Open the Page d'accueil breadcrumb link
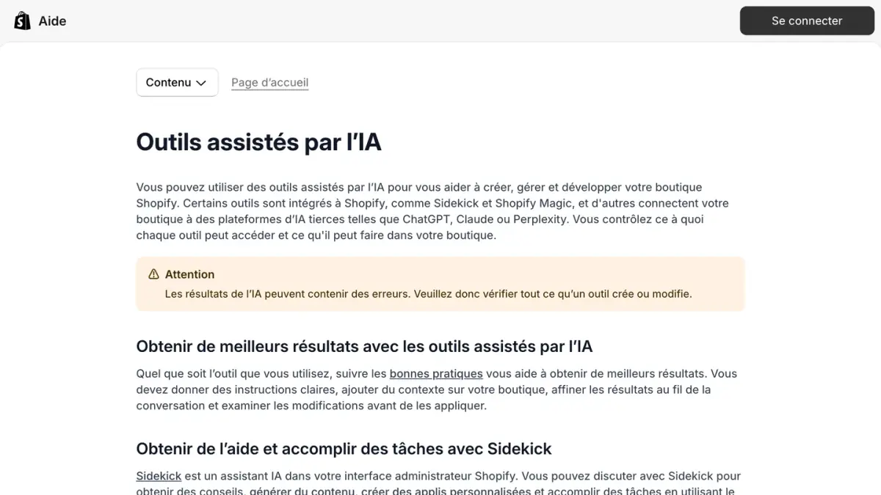The width and height of the screenshot is (881, 495). (269, 82)
